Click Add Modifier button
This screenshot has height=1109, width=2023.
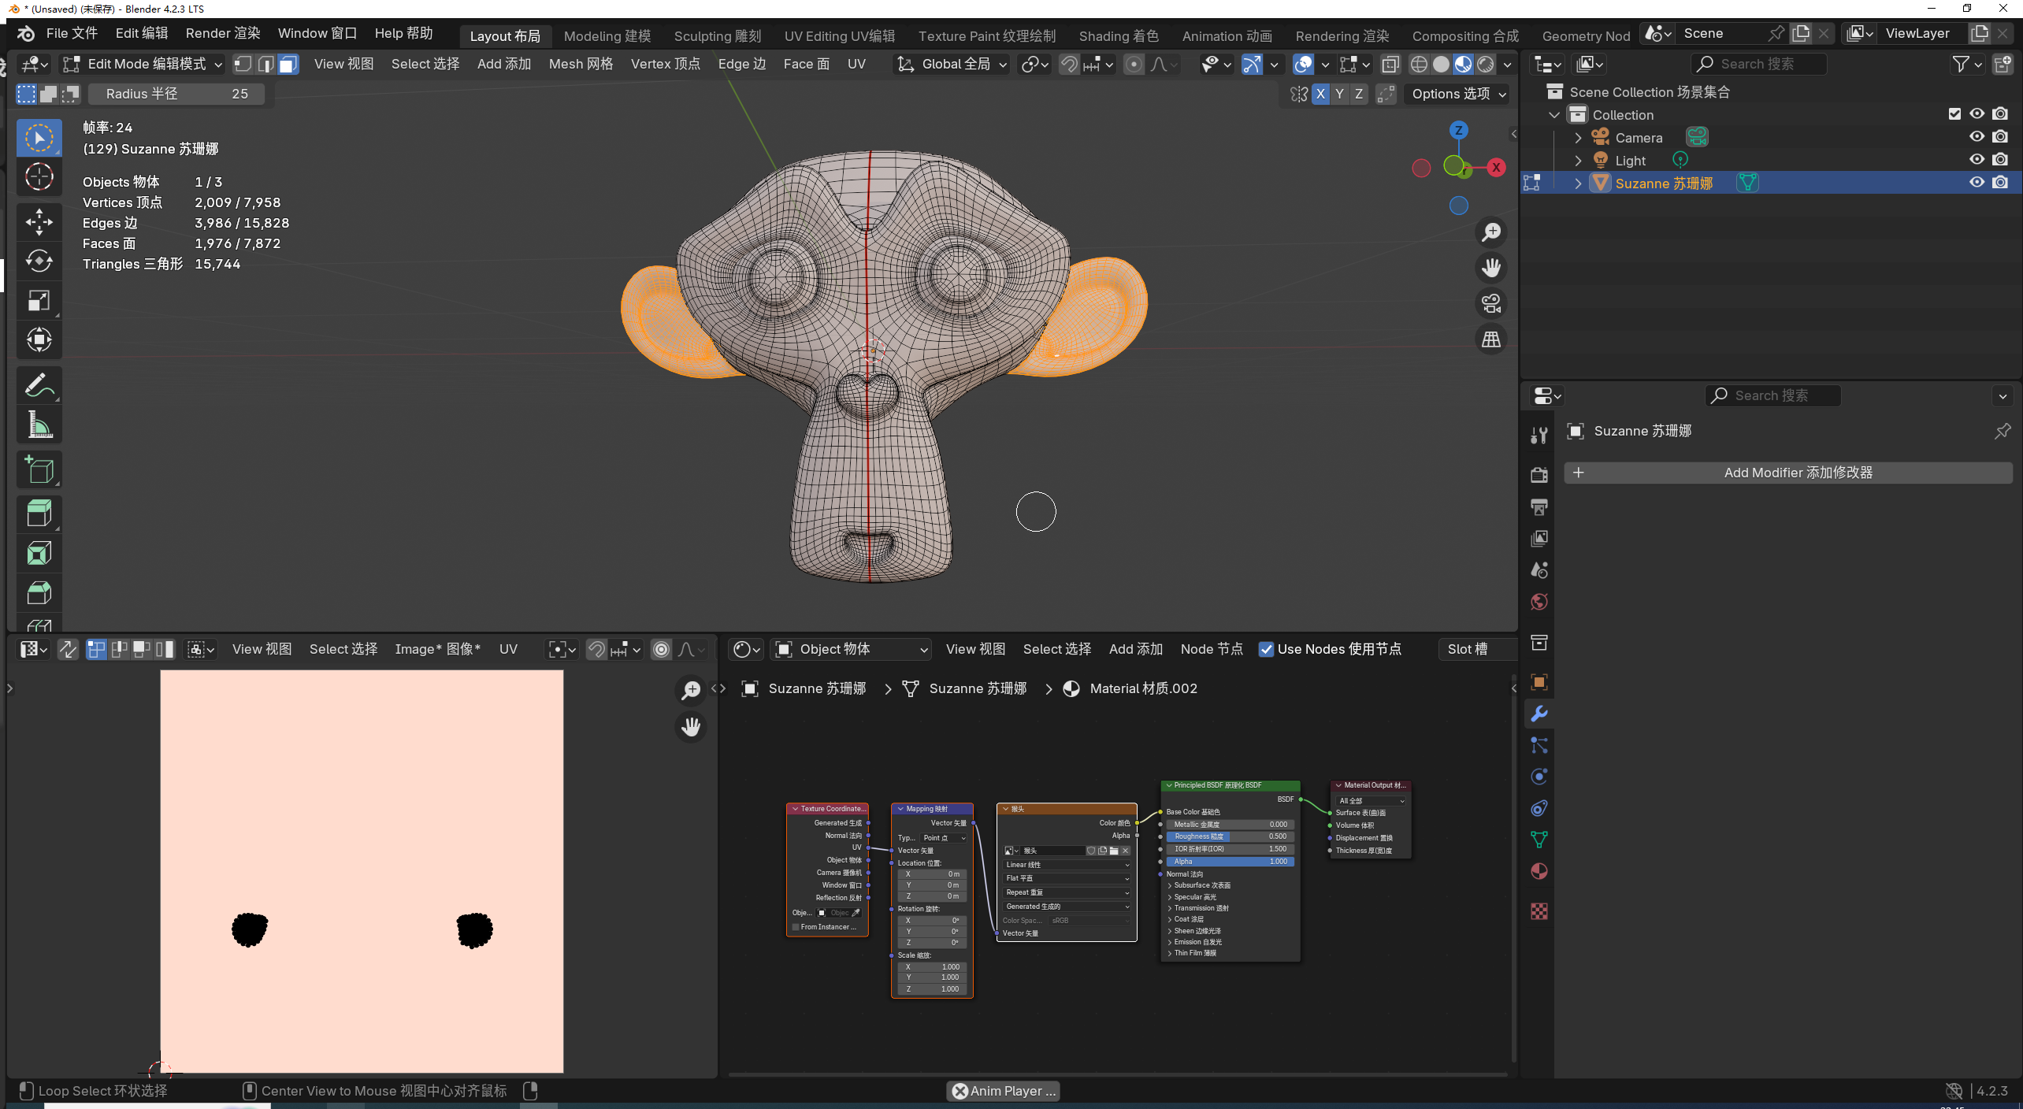click(1787, 473)
